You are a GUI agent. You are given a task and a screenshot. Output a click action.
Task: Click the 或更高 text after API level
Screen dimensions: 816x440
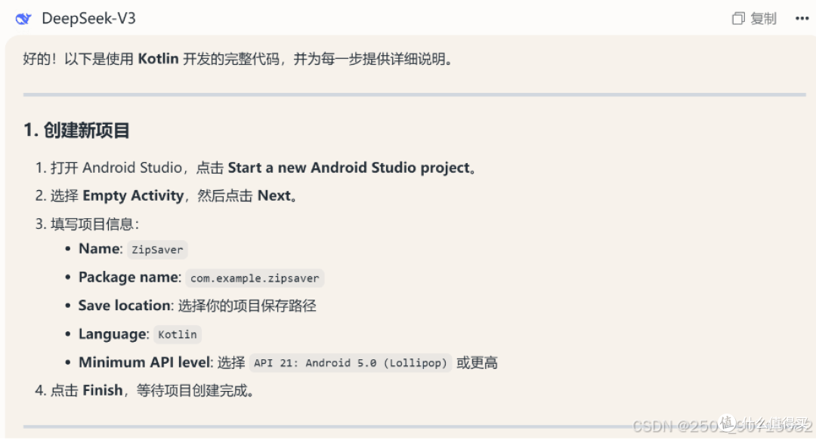pos(477,362)
